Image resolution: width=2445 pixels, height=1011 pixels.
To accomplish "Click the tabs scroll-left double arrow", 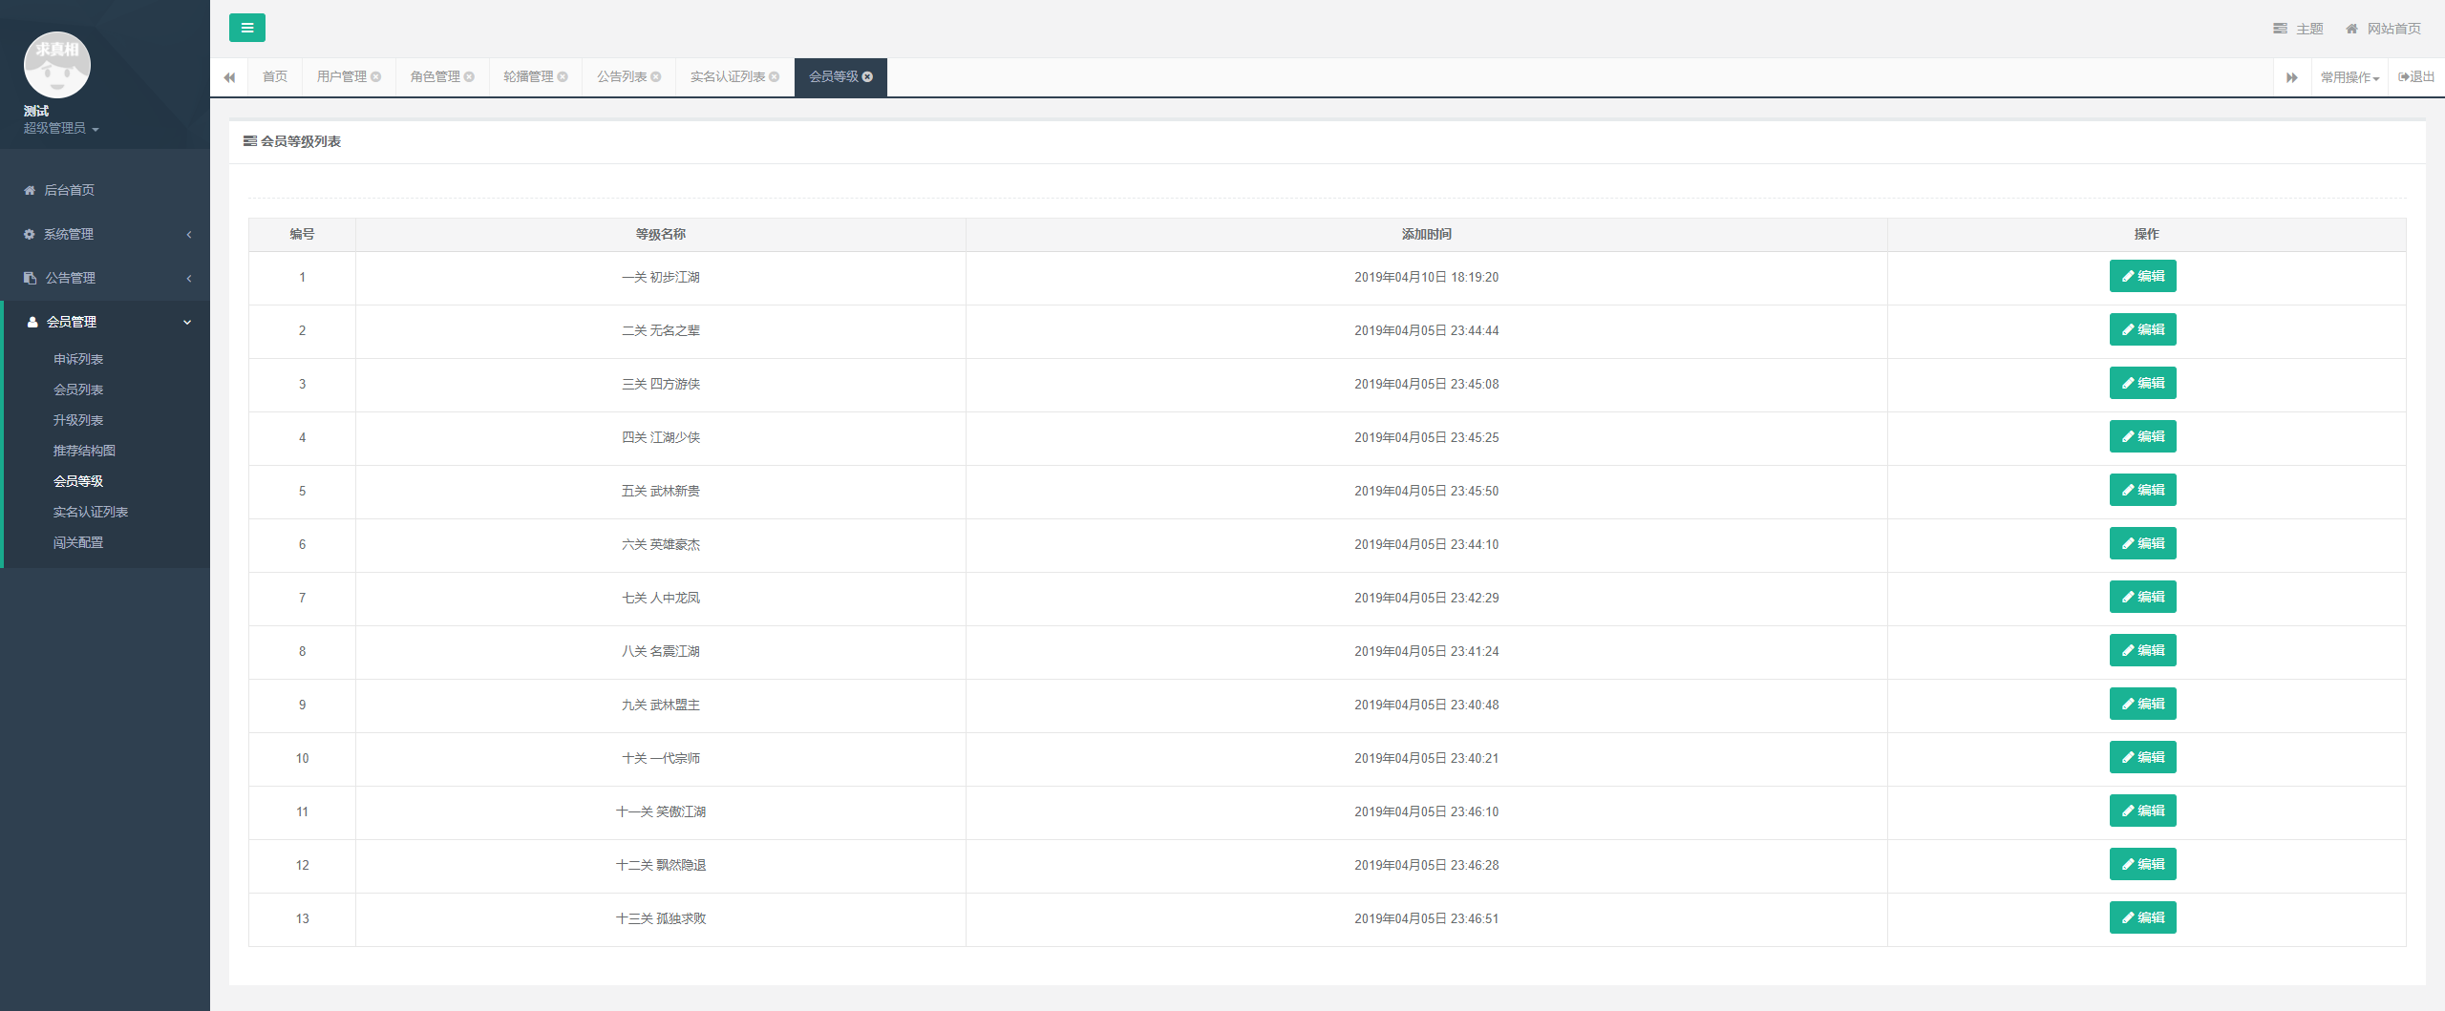I will tap(229, 77).
